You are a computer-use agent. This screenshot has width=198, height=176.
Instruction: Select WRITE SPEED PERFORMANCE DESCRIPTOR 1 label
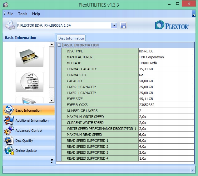[x=101, y=129]
